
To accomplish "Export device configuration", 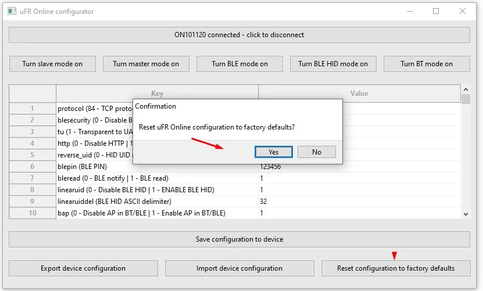I will [83, 268].
